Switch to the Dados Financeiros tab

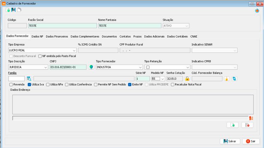[x=57, y=36]
